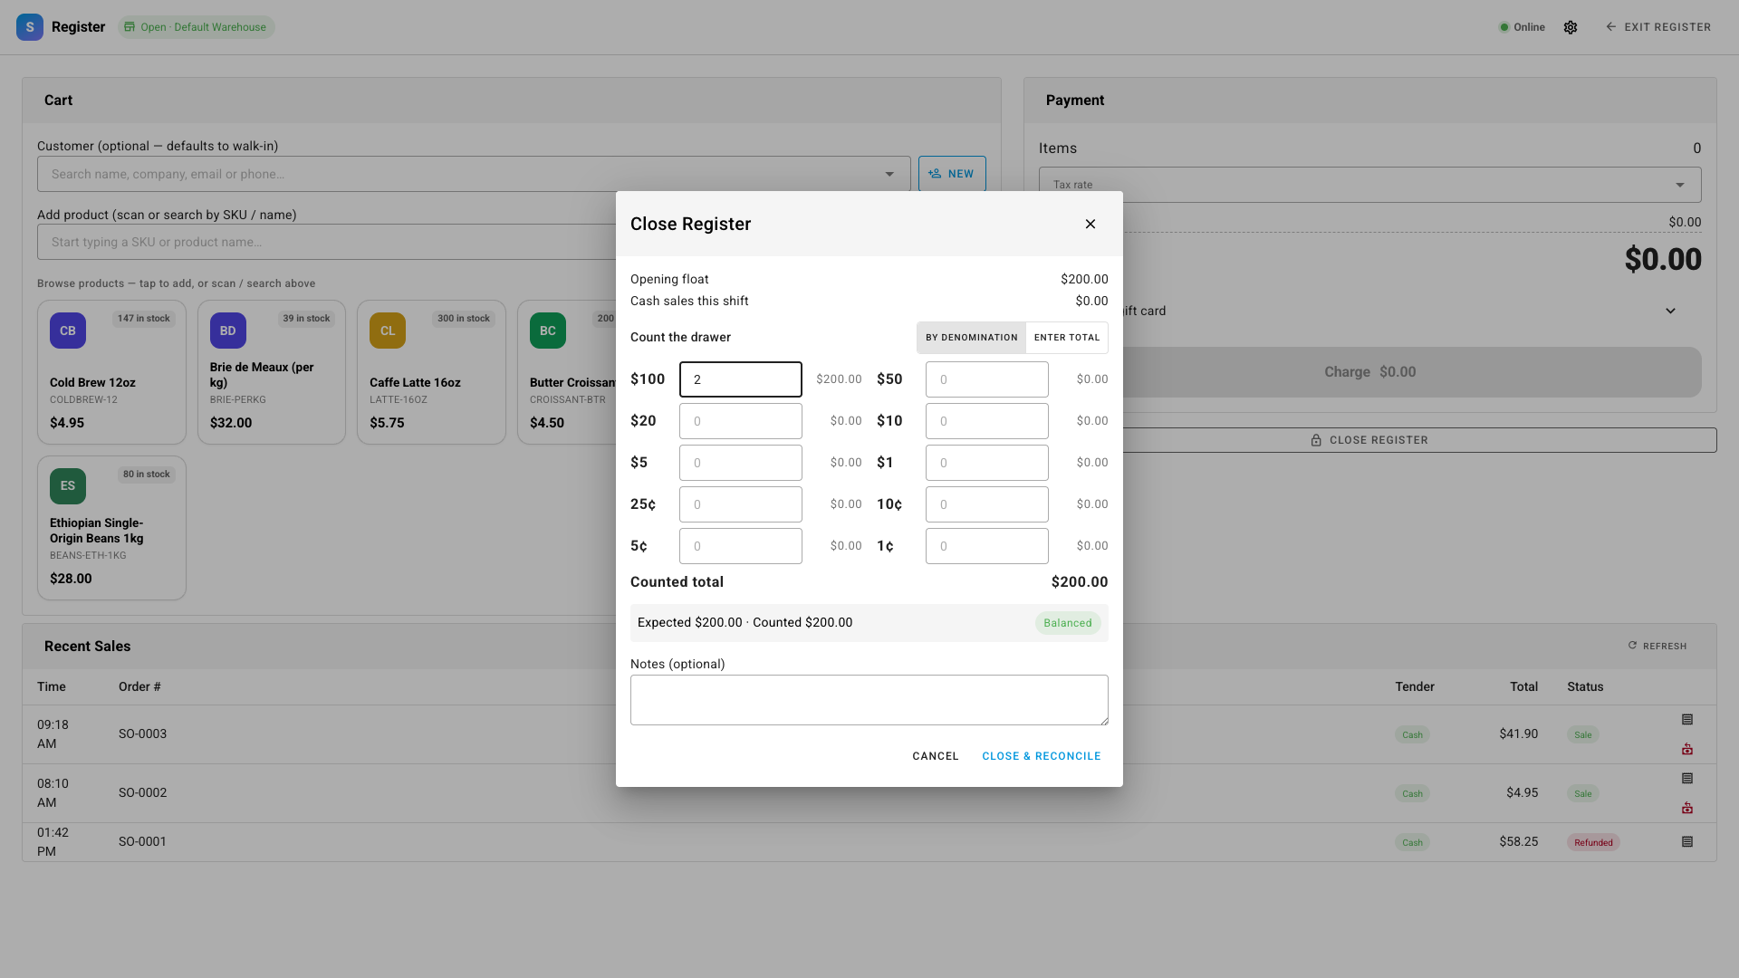Click the Balanced status chip

(1068, 623)
